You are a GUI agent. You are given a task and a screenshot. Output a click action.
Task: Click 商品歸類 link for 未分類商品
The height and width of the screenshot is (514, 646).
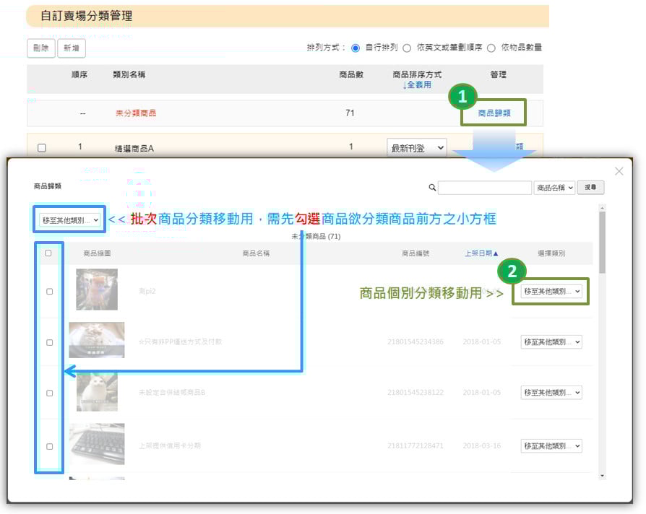(x=494, y=113)
